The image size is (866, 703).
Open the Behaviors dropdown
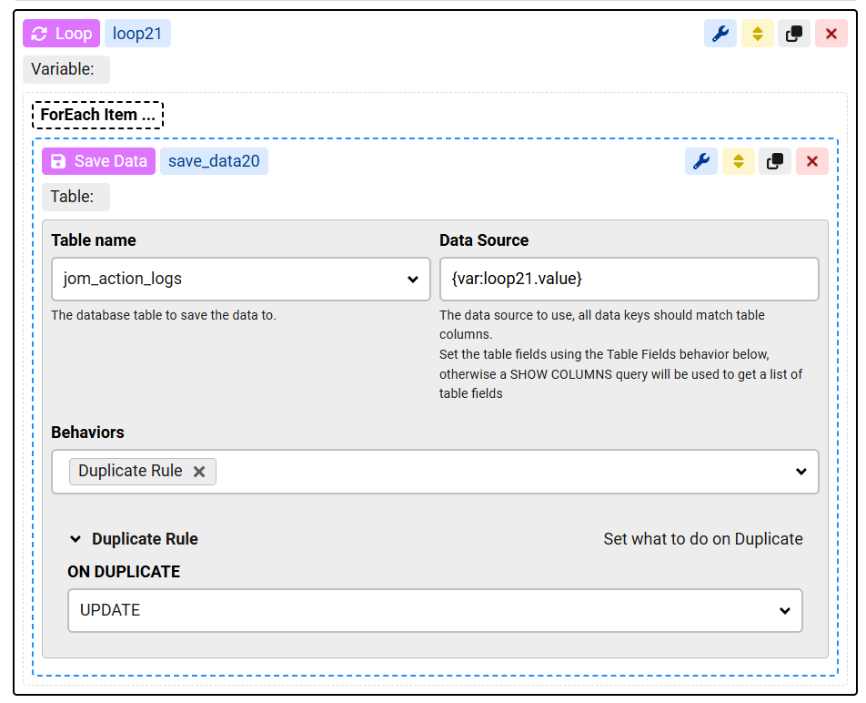801,471
